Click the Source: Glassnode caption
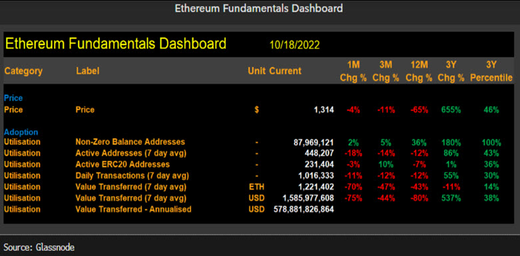520x256 pixels. (x=39, y=247)
